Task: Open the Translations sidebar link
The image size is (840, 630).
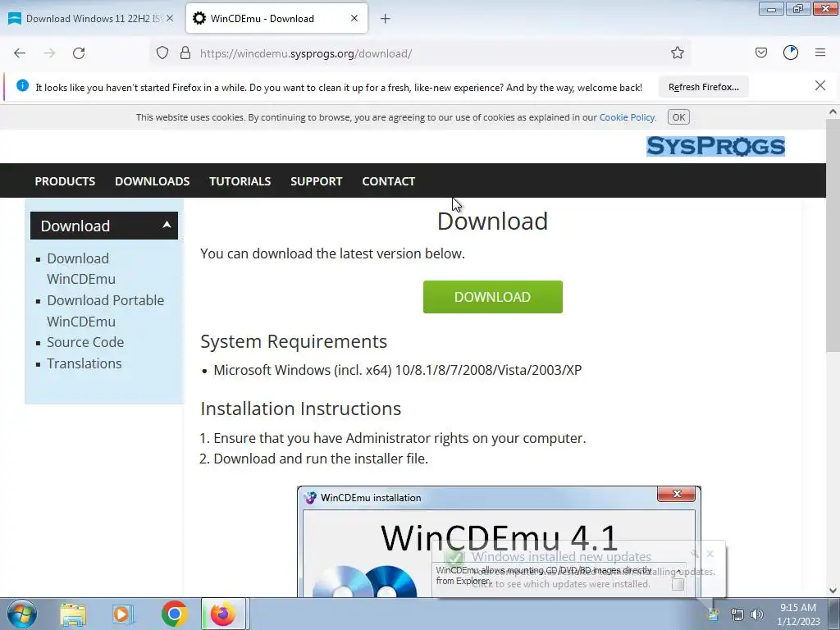Action: pos(84,363)
